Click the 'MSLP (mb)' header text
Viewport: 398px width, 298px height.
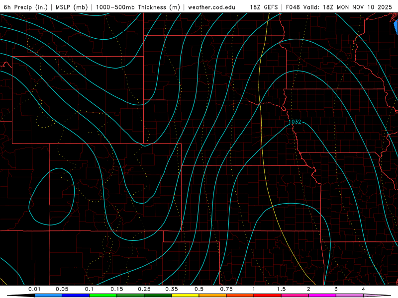point(72,7)
